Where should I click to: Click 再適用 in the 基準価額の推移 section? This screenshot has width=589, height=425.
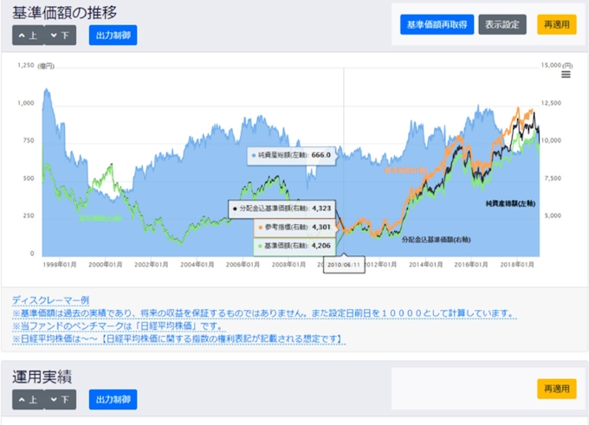[556, 24]
